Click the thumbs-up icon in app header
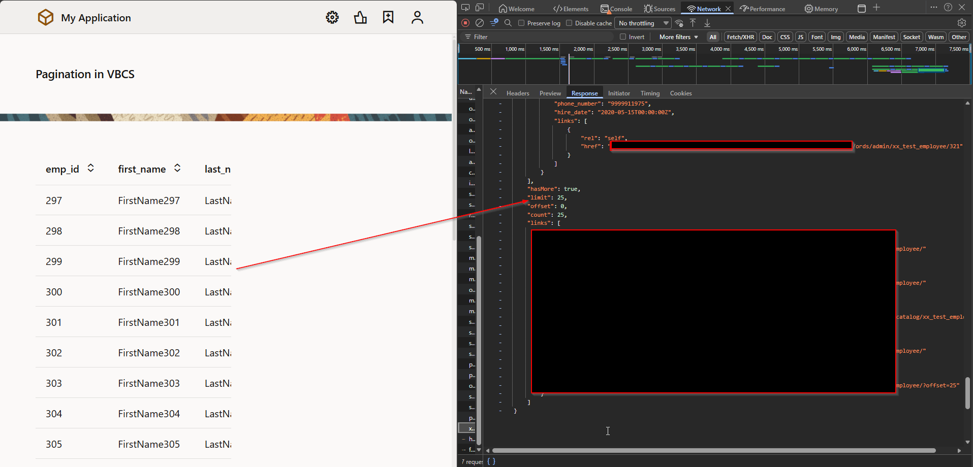The image size is (973, 467). (x=360, y=18)
